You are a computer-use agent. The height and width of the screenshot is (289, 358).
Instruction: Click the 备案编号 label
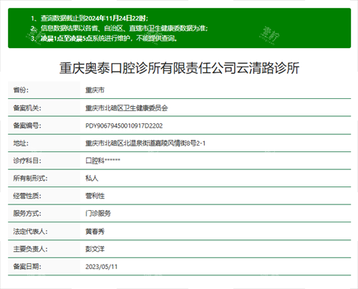click(x=27, y=125)
